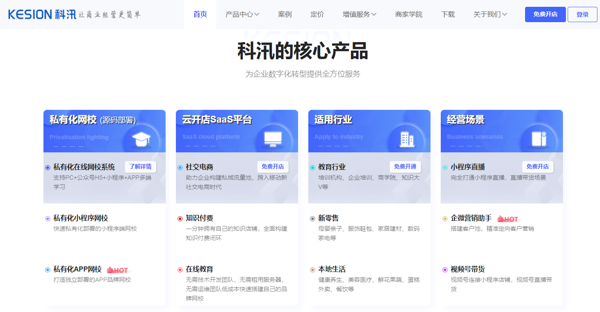
Task: Click text 完全打通小程序直播，直播带货场景
Action: coord(498,177)
